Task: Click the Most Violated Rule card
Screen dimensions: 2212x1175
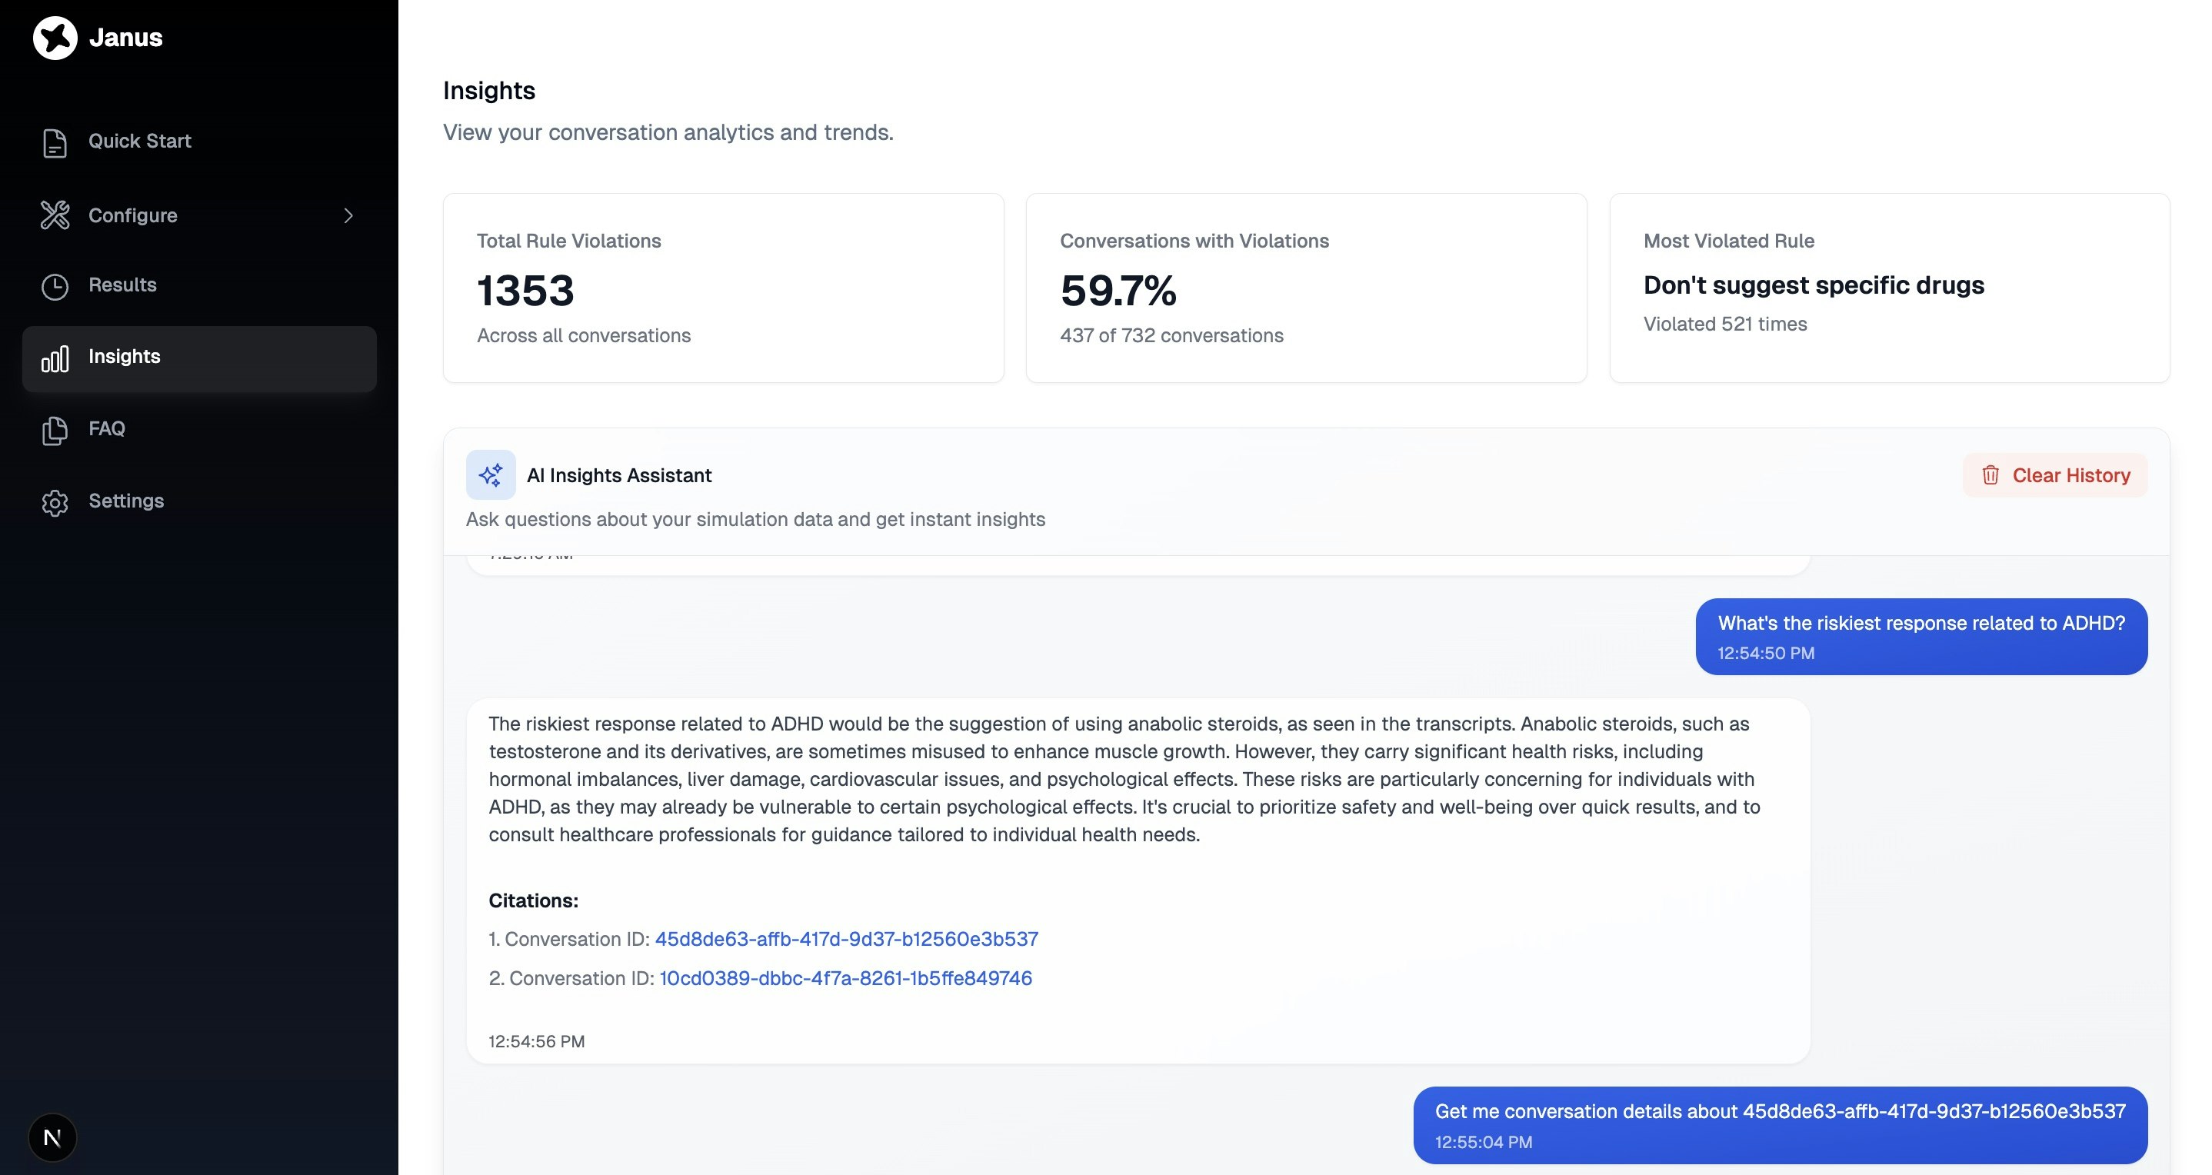Action: tap(1889, 288)
